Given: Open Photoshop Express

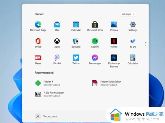Looking at the screenshot, I should coord(114,61).
